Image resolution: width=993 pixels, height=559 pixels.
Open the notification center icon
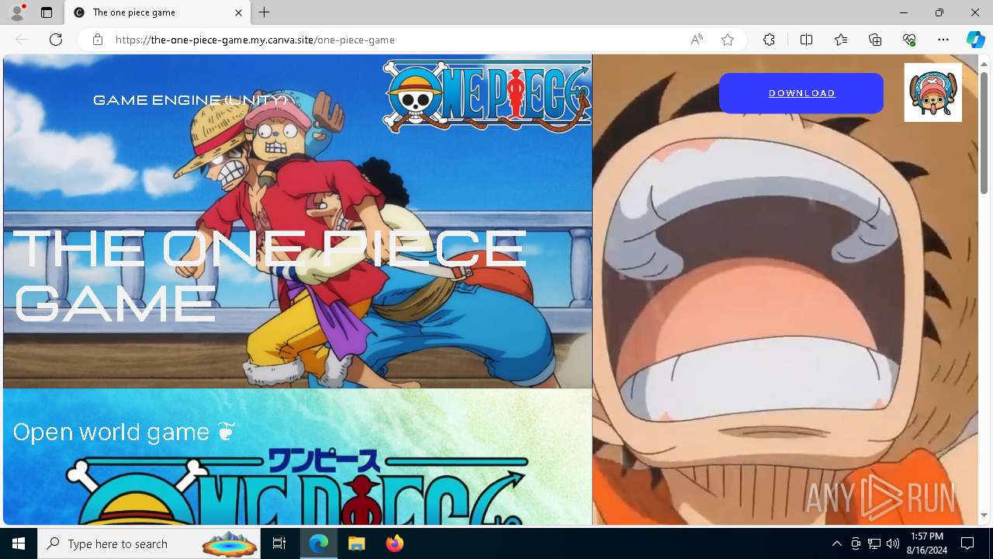pyautogui.click(x=967, y=543)
